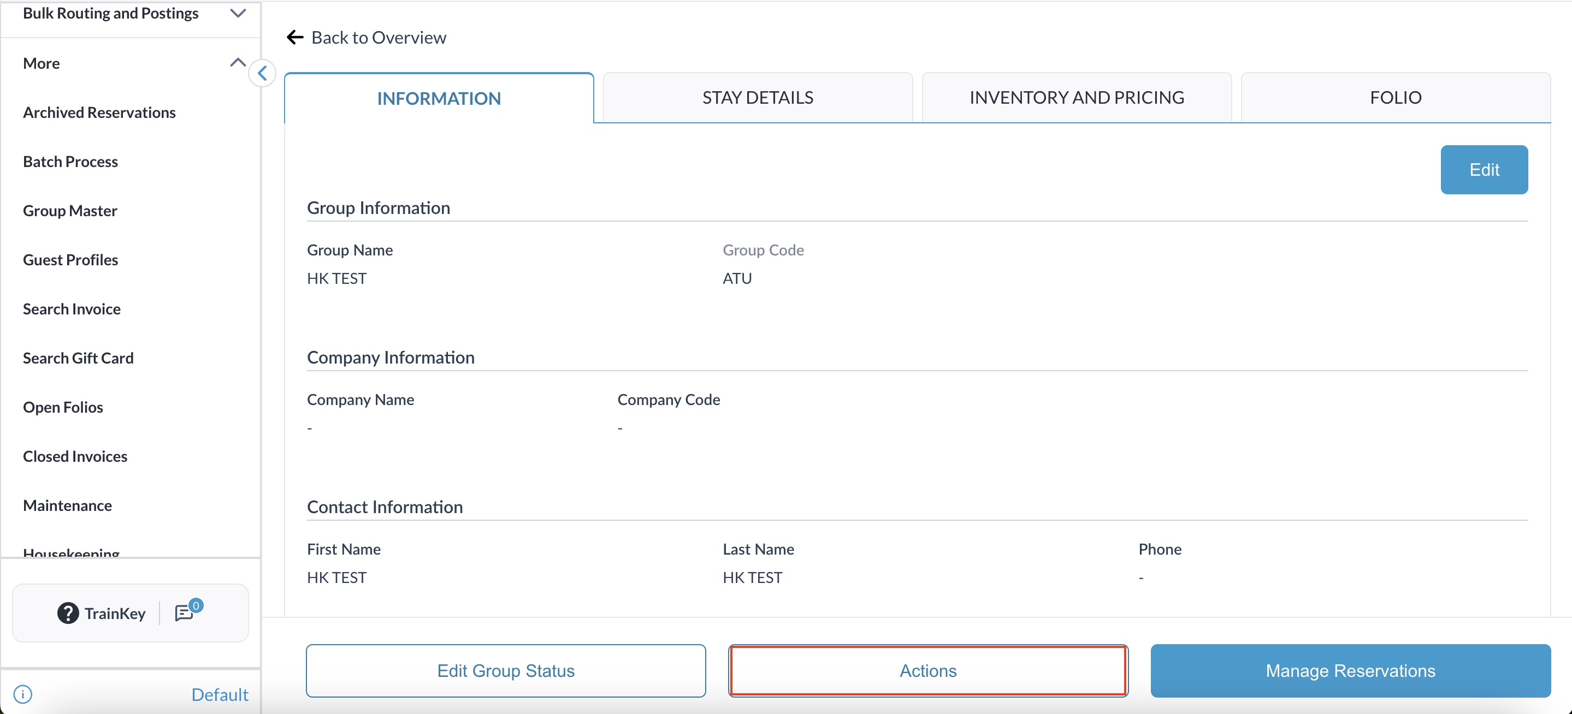Switch to the STAY DETAILS tab

click(758, 98)
